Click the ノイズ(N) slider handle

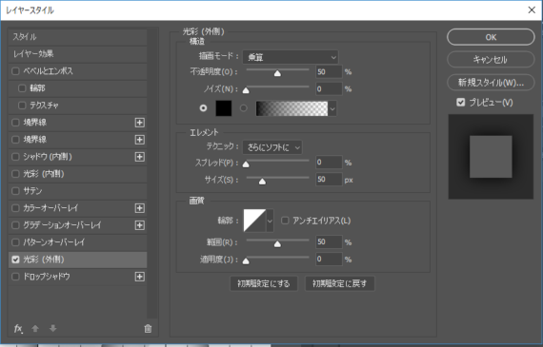[246, 90]
